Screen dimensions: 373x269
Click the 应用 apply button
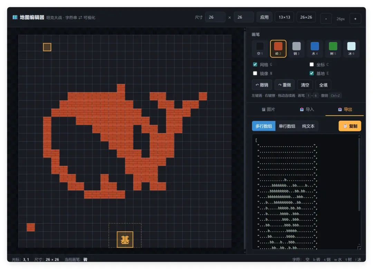264,17
